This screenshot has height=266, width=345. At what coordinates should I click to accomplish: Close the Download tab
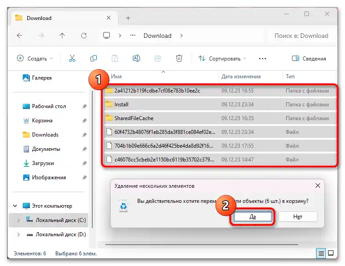click(x=108, y=18)
